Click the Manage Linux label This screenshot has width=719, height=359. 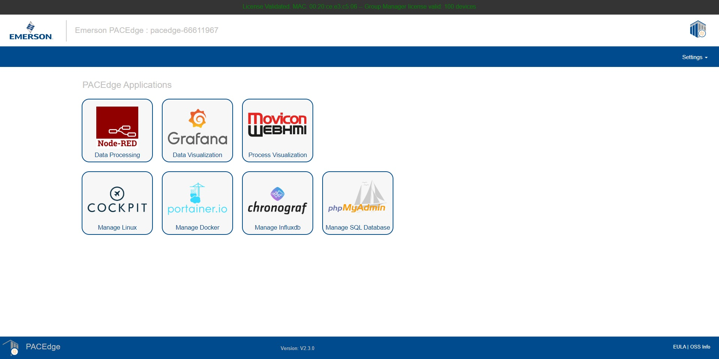(117, 227)
